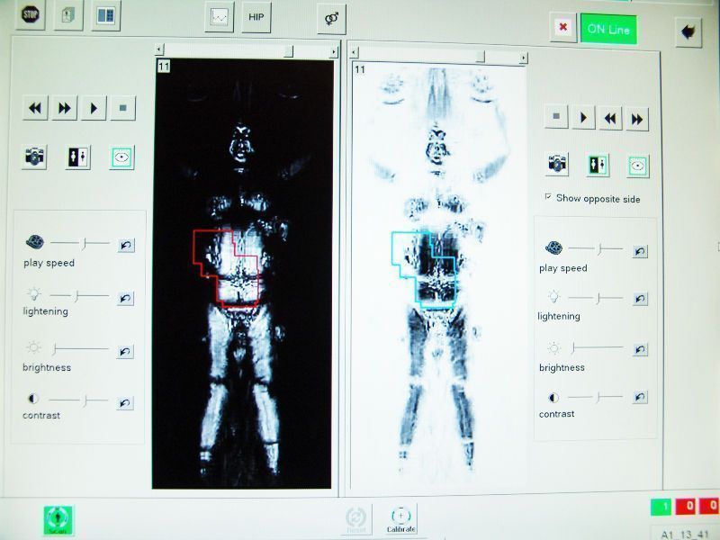720x540 pixels.
Task: Click left image scrollbar left arrow
Action: click(x=159, y=49)
